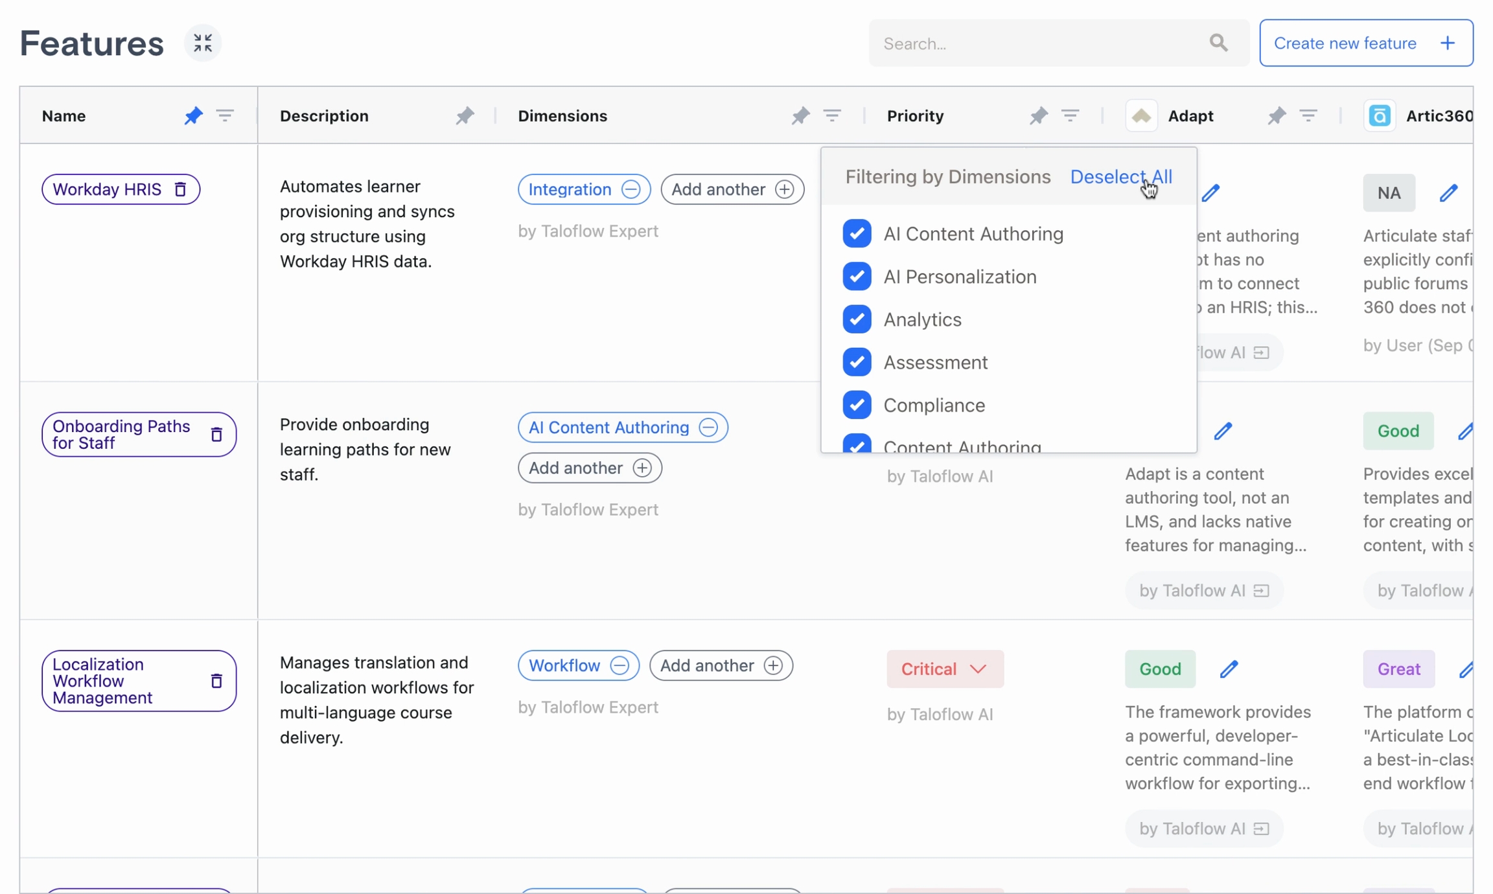Screen dimensions: 1493x894
Task: Open the Critical priority dropdown
Action: point(945,669)
